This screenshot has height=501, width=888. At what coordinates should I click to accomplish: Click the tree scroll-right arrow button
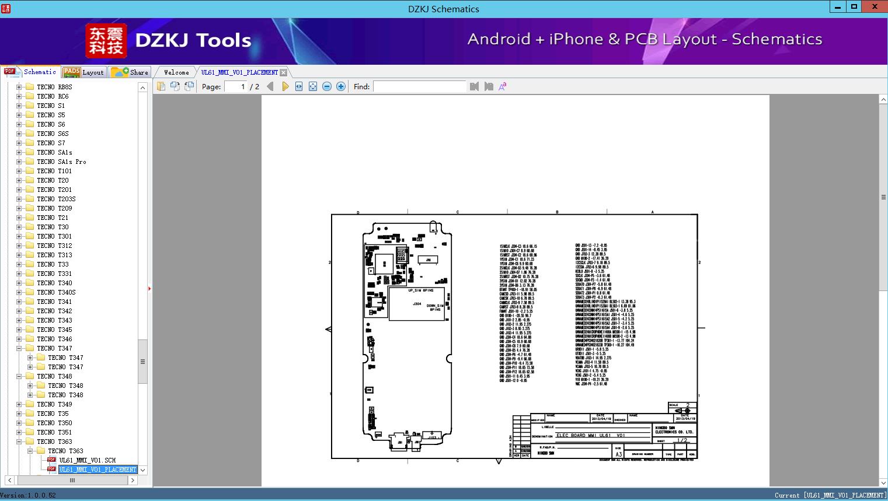tap(133, 481)
